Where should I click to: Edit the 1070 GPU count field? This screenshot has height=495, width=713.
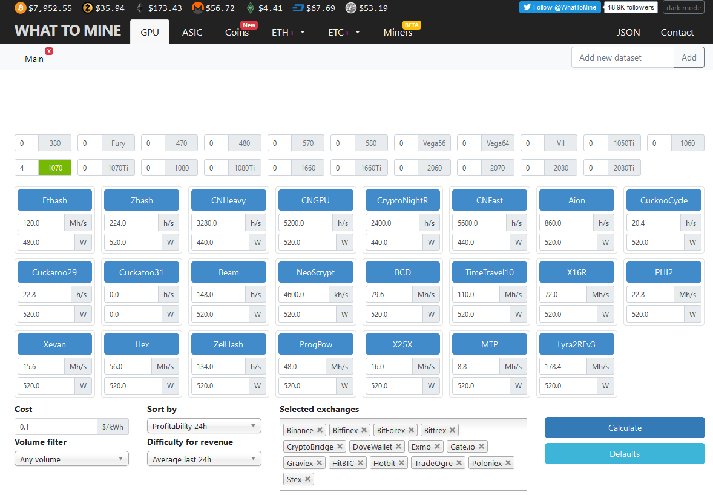(27, 168)
